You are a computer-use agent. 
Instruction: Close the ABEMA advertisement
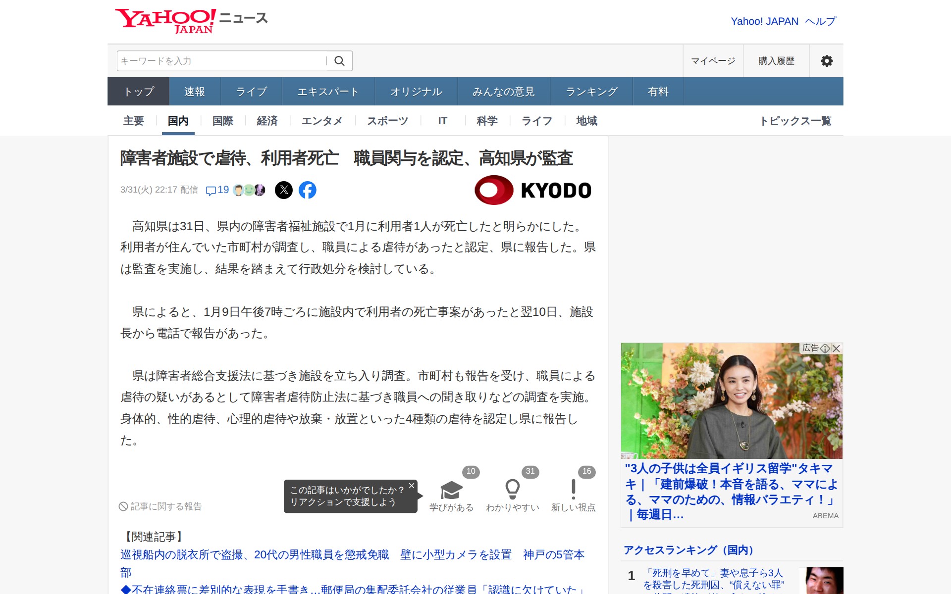tap(837, 348)
